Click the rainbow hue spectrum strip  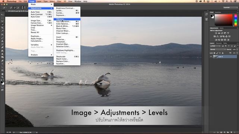pos(236,20)
